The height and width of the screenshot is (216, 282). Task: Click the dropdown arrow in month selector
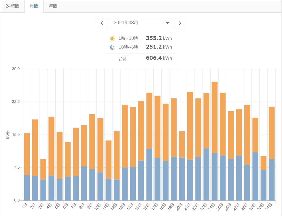pos(167,23)
